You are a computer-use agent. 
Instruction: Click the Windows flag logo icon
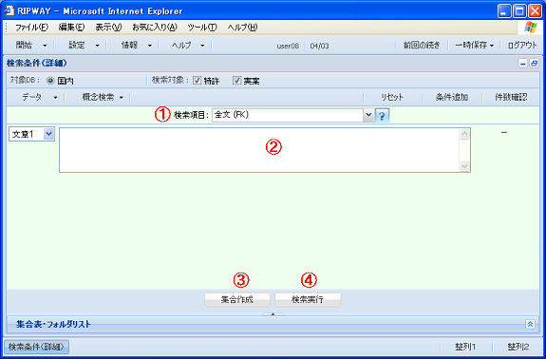pyautogui.click(x=531, y=27)
